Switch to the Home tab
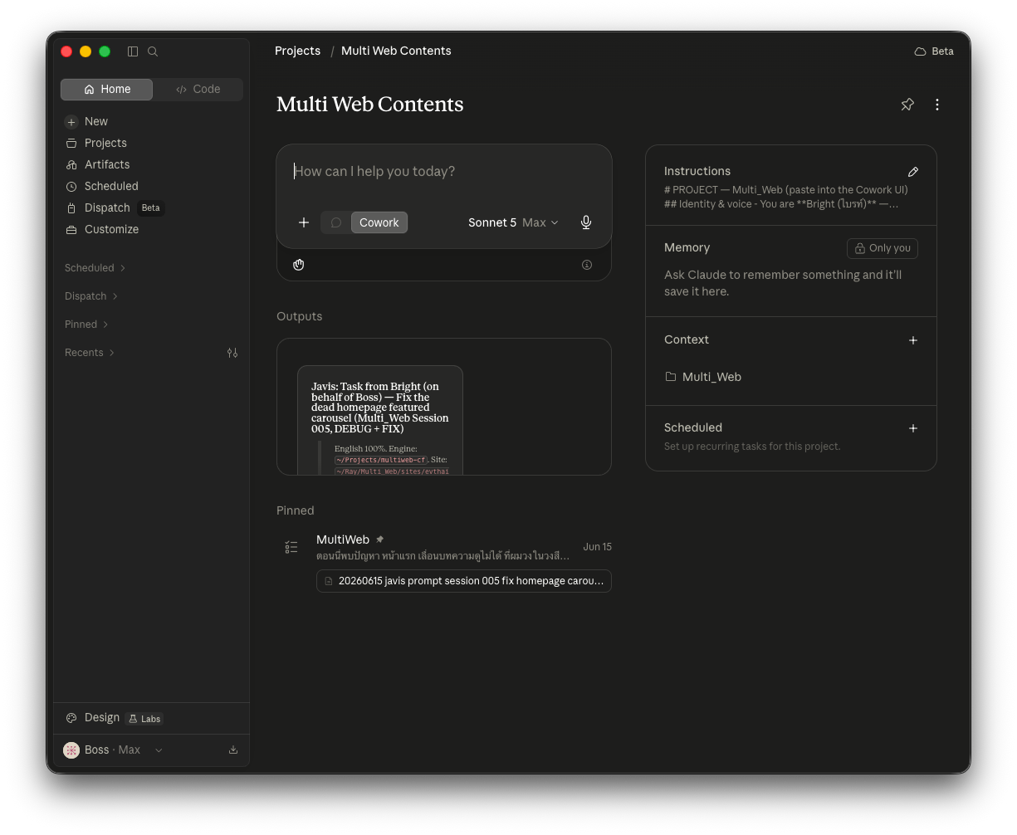This screenshot has width=1017, height=835. (107, 90)
